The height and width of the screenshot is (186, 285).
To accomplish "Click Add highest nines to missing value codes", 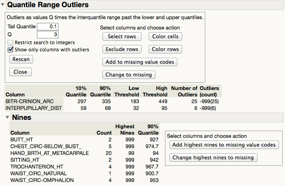I will pyautogui.click(x=224, y=145).
